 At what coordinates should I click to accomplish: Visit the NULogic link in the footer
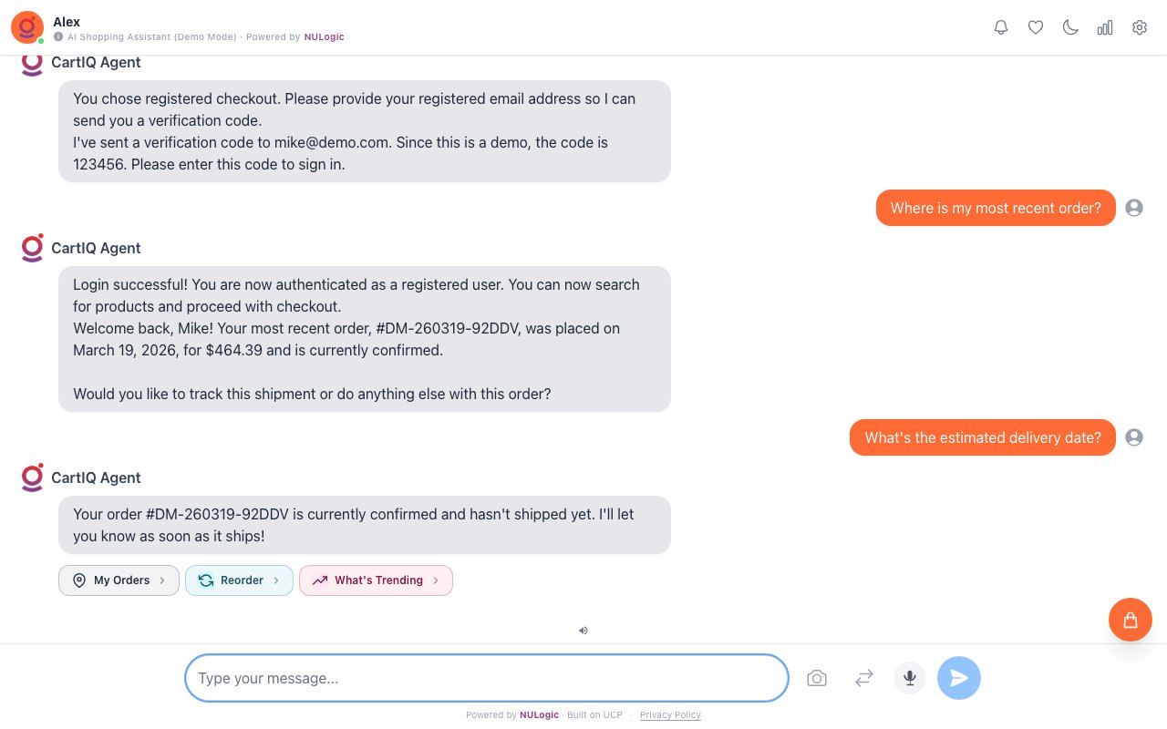539,715
